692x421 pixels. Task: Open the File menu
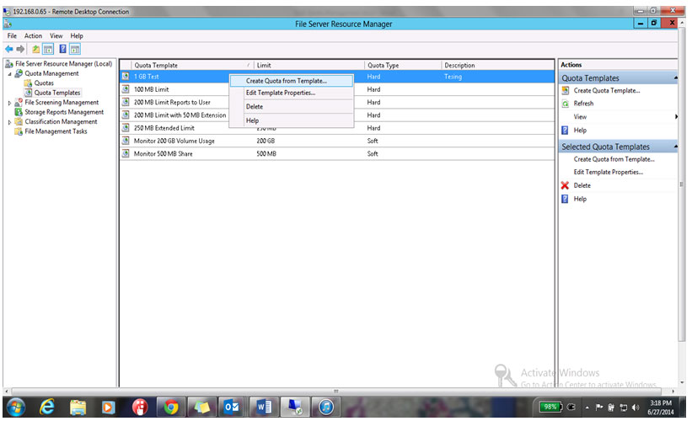[x=12, y=35]
